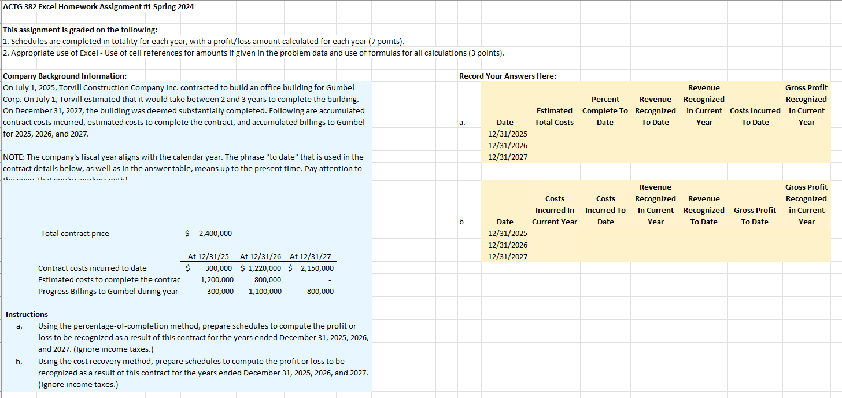842x398 pixels.
Task: Click the $2,150,000 value under At 12/31/27
Action: coord(318,268)
